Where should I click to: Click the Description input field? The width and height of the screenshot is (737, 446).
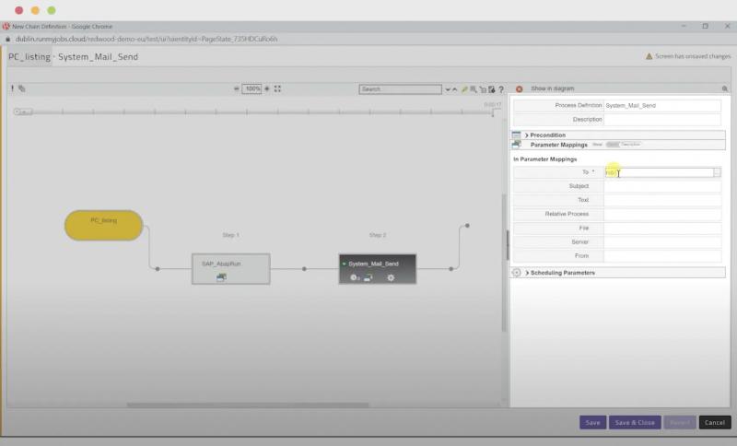[x=662, y=120]
